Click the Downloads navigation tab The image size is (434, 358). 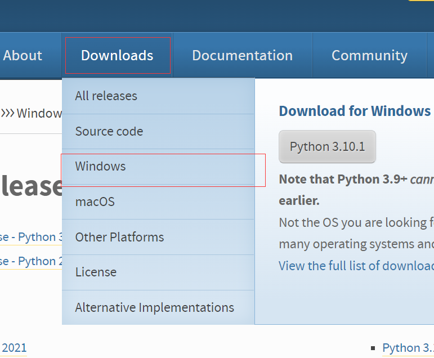117,56
